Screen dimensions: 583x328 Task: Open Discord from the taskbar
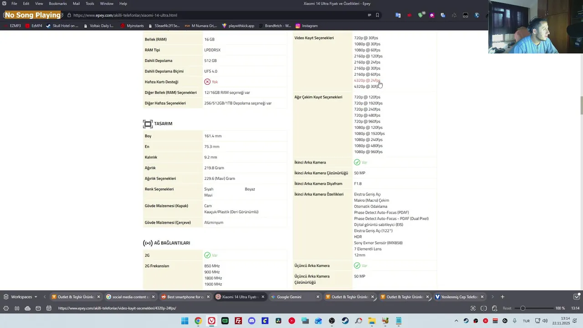tap(251, 321)
